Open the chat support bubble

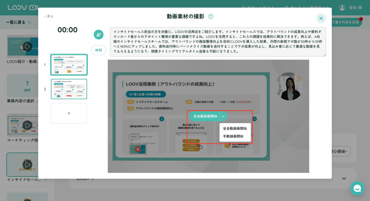click(x=357, y=188)
